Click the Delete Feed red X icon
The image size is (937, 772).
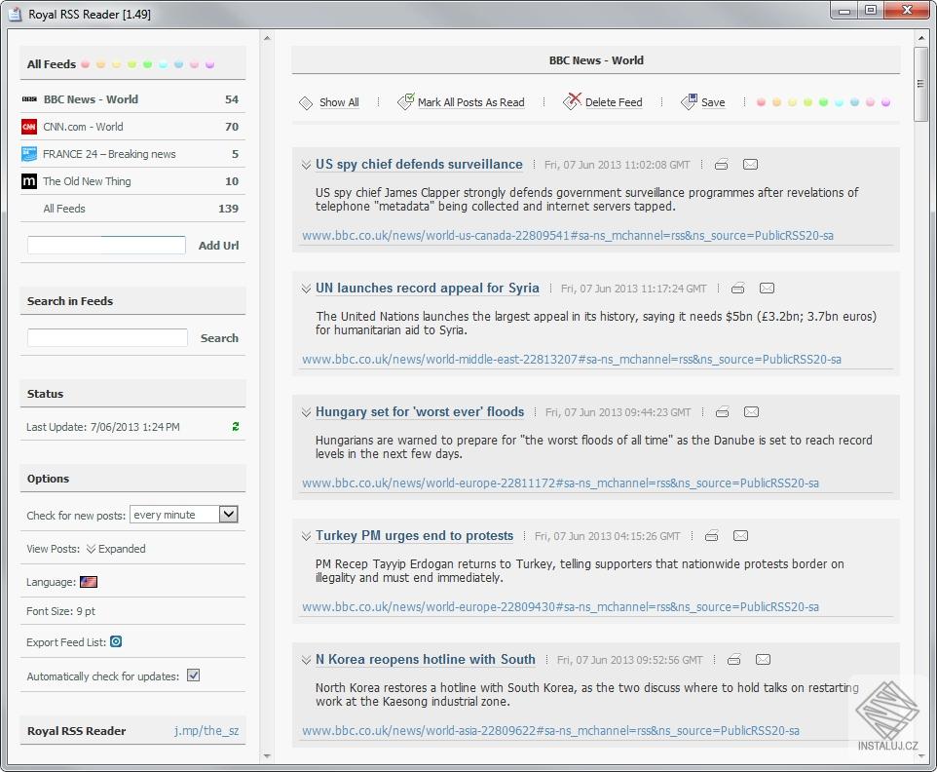tap(572, 101)
